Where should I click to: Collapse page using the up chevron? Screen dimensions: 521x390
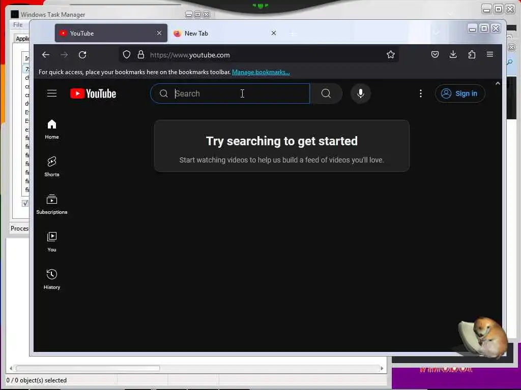click(x=498, y=84)
